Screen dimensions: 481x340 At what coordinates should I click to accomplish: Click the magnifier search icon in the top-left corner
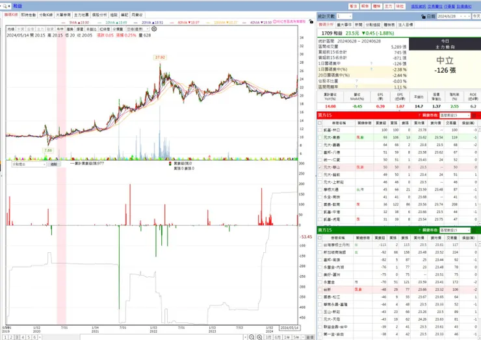5,6
